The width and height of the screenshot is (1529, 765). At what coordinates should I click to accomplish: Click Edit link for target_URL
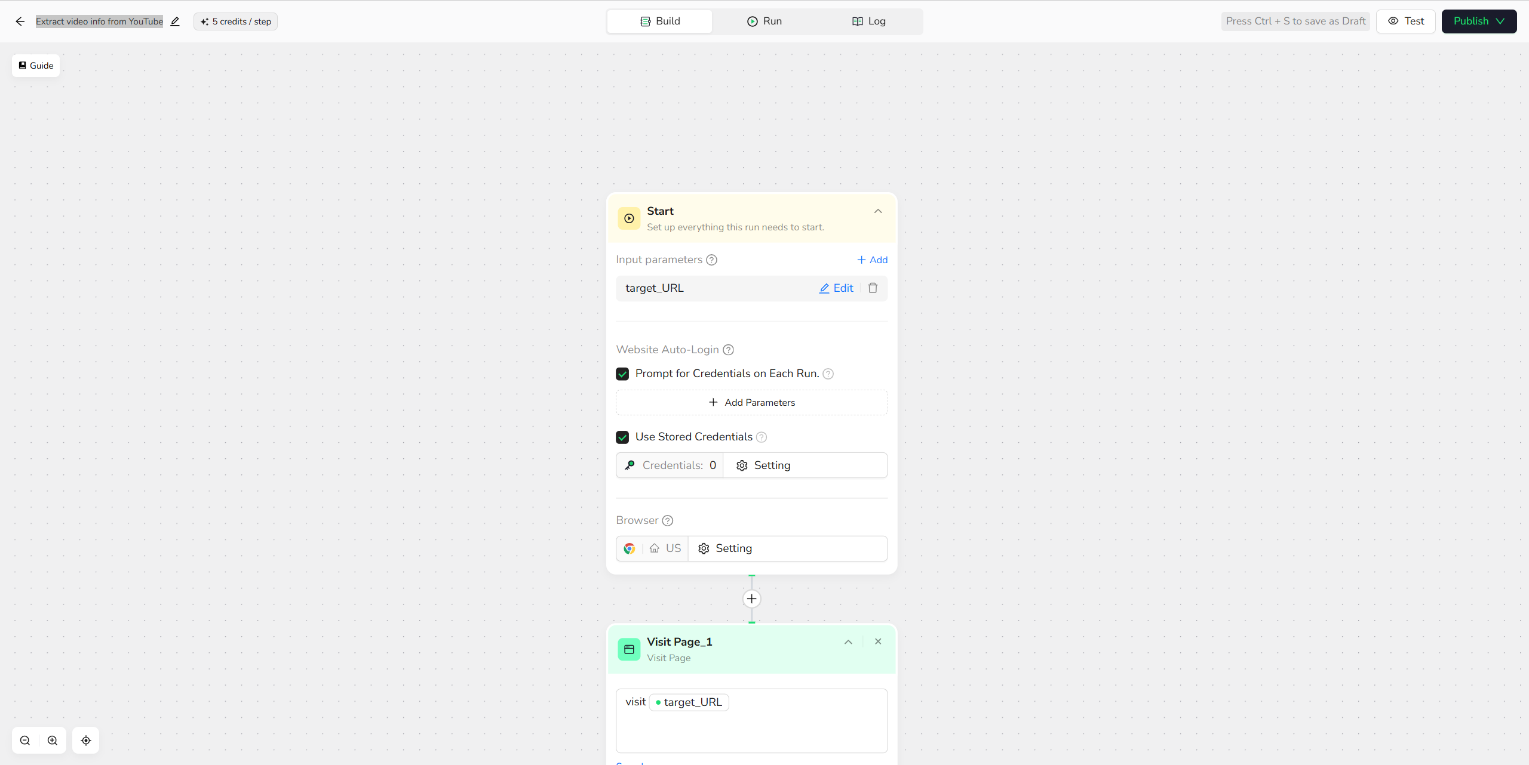coord(836,288)
